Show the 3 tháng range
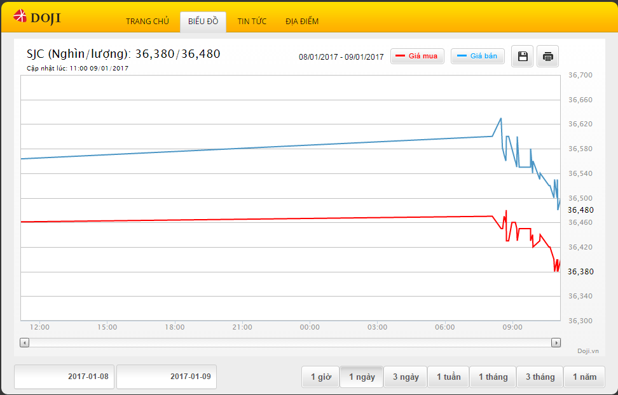Viewport: 618px width, 395px height. (540, 377)
